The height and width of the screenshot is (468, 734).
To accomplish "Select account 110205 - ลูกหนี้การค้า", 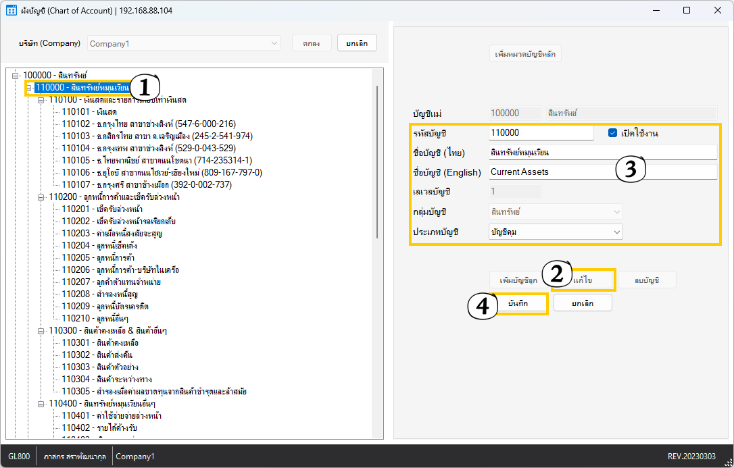I will tap(98, 258).
